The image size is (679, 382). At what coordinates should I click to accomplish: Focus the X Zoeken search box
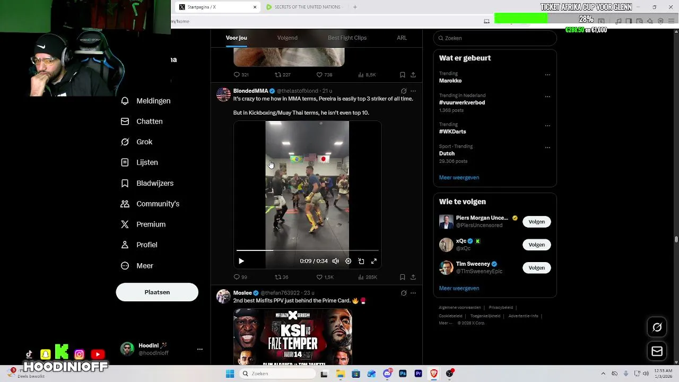point(495,38)
